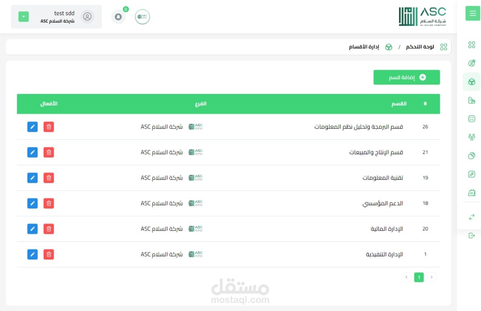Select the attachments paperclip icon in the sidebar

(472, 174)
